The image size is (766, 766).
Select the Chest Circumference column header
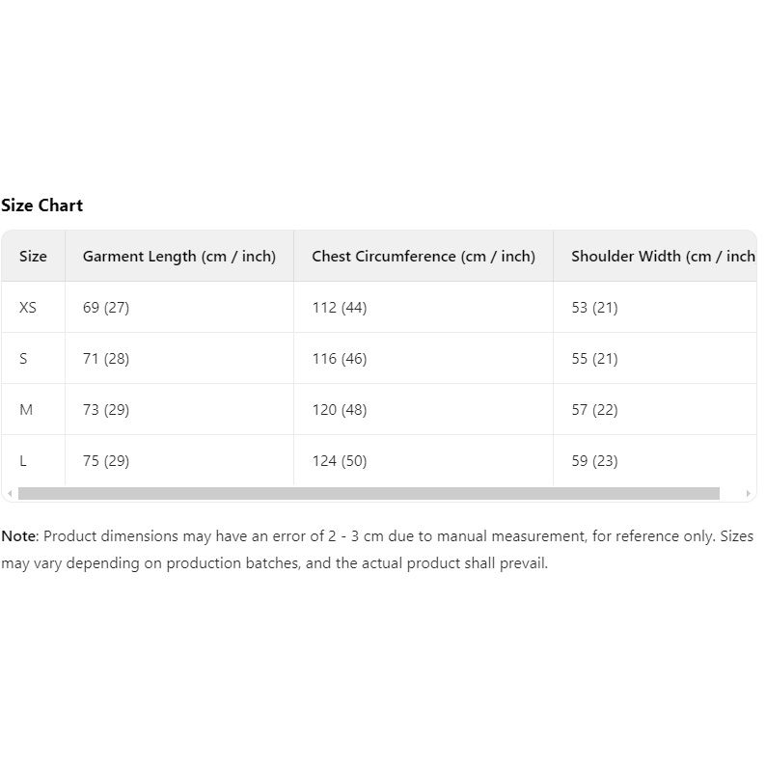click(x=424, y=257)
